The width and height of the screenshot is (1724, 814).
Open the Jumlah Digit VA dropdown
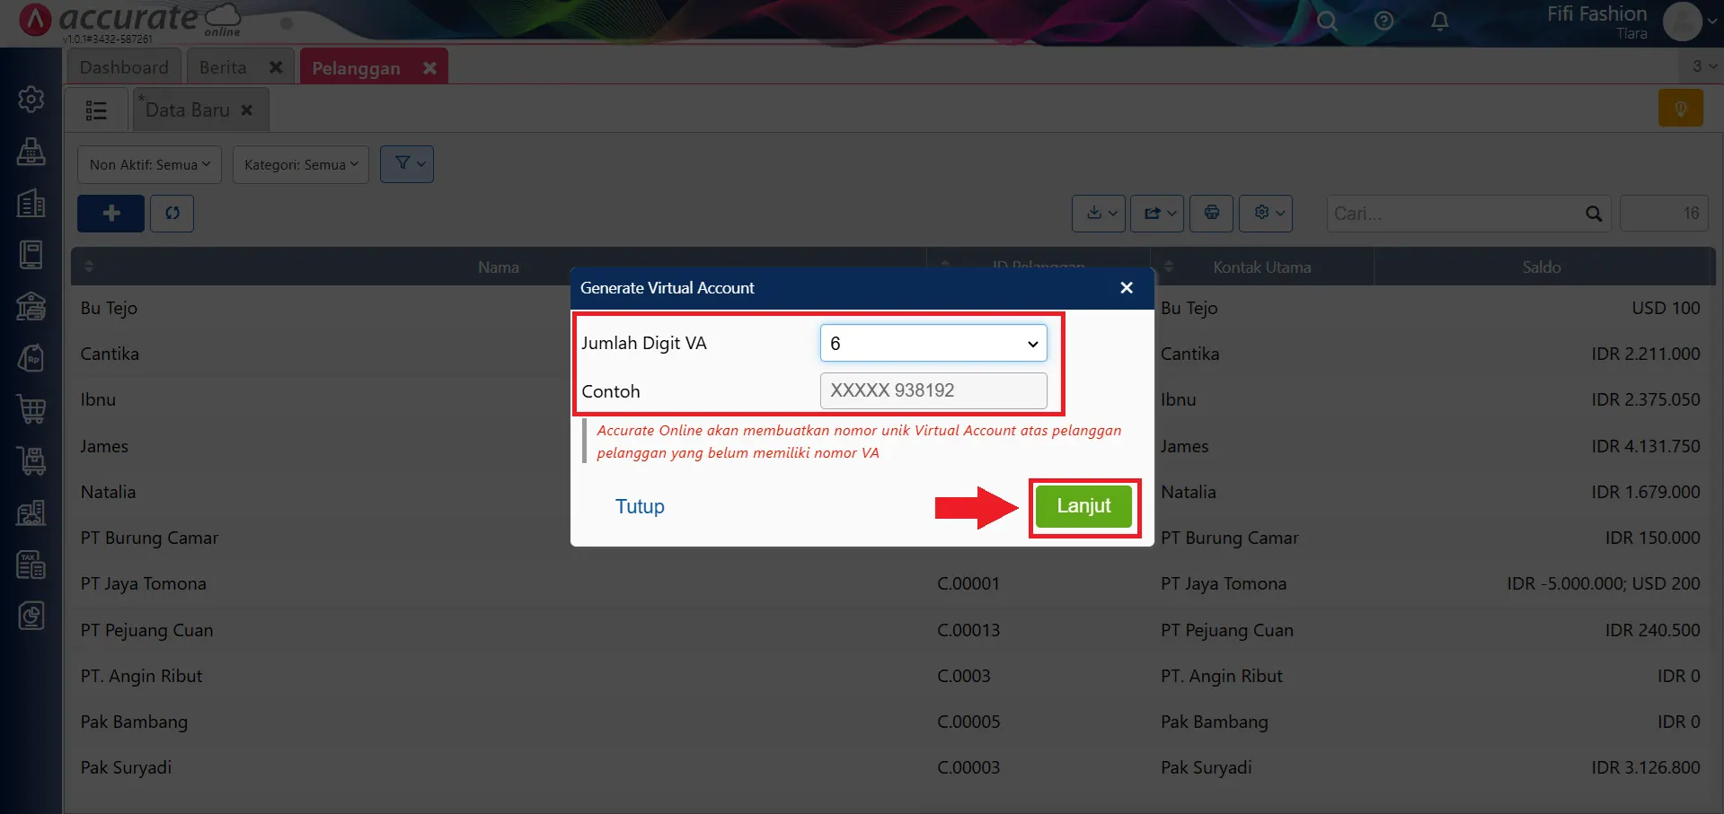click(x=933, y=343)
